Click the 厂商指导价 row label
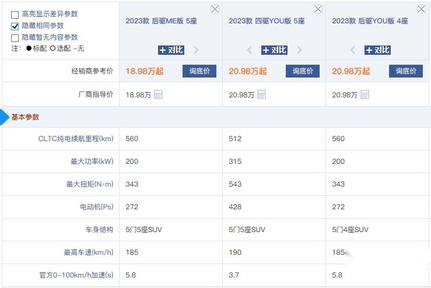 tap(96, 94)
